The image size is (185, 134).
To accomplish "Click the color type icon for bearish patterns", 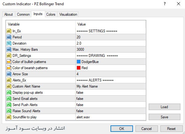I will 9,68.
